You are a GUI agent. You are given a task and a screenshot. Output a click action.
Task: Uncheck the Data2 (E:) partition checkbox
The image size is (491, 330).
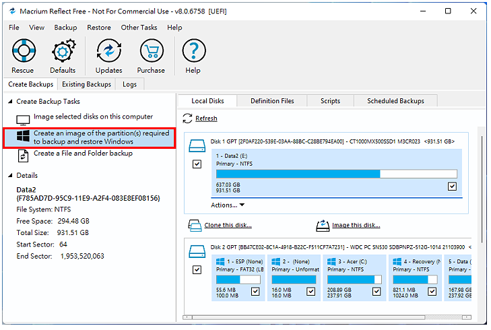452,187
